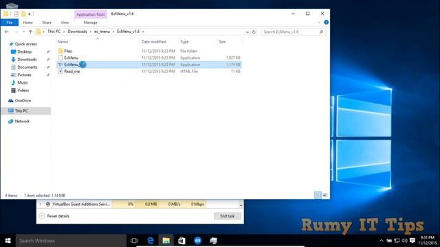
Task: Open OneDrive in the navigation pane
Action: tap(23, 101)
